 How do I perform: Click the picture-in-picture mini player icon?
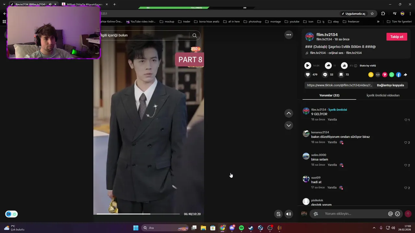(278, 214)
